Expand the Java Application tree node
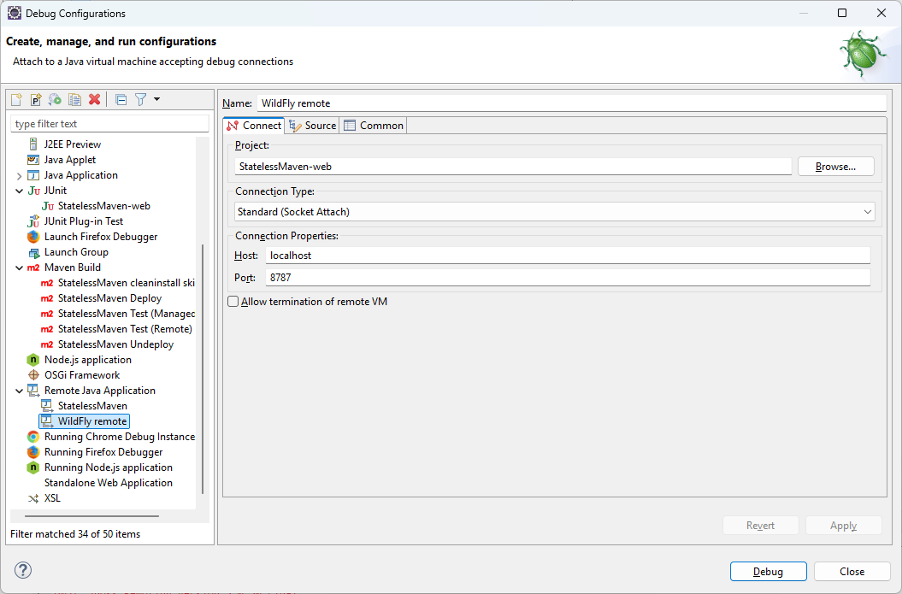Screen dimensions: 902x594 (x=19, y=175)
